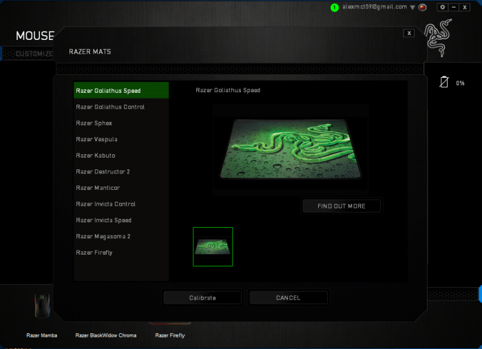Select Razer Firefly in the mat list
The height and width of the screenshot is (349, 482).
(121, 253)
